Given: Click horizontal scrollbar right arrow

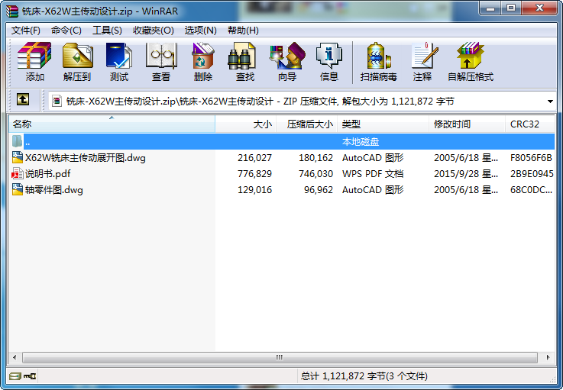Looking at the screenshot, I should tap(548, 357).
